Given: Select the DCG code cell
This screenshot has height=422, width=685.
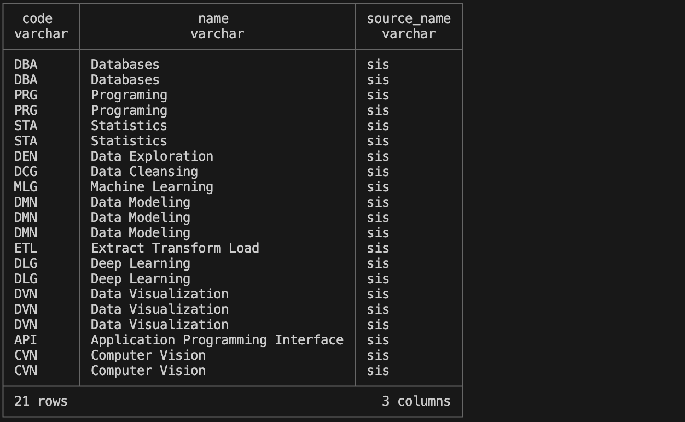Looking at the screenshot, I should point(26,172).
